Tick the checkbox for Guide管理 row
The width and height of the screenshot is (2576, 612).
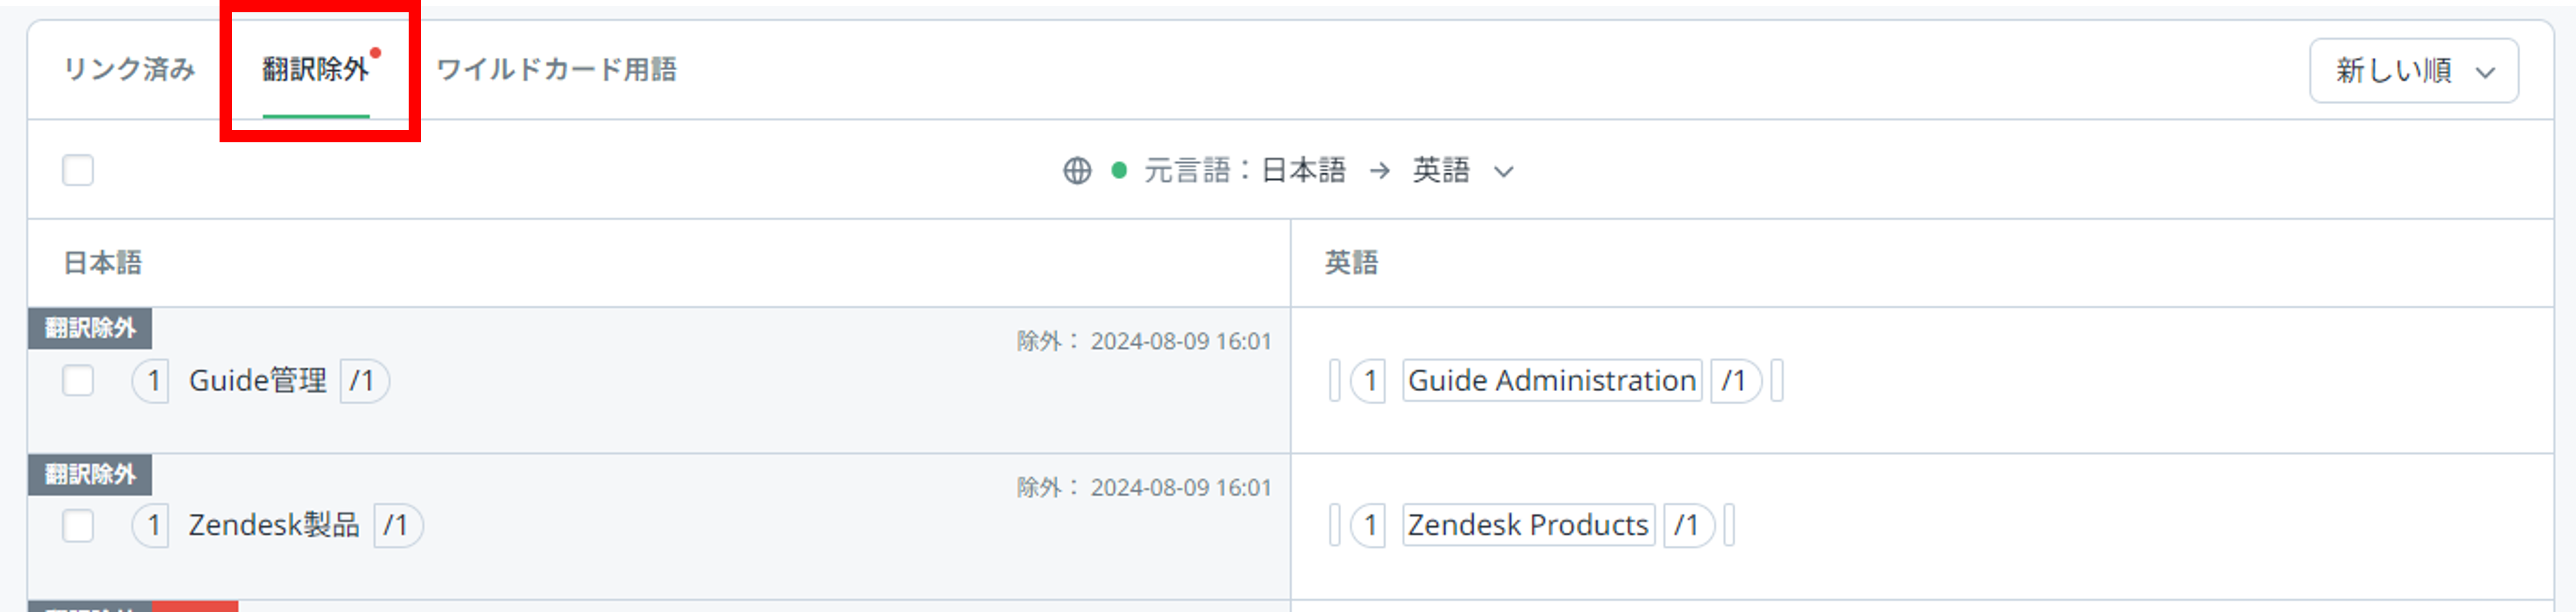coord(78,381)
